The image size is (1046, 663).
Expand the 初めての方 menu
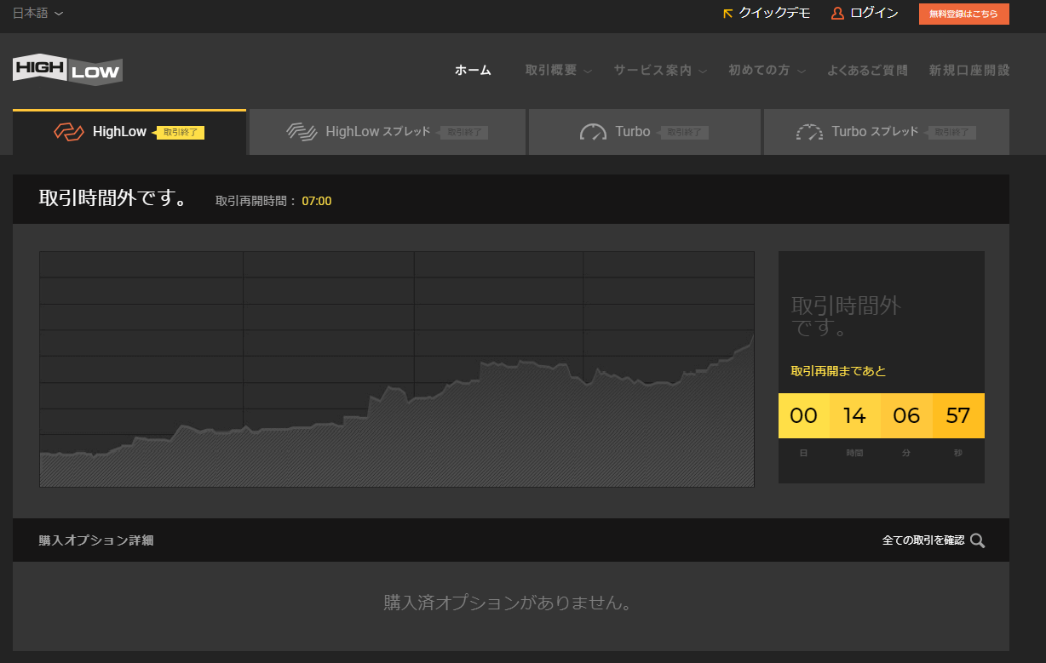(767, 71)
